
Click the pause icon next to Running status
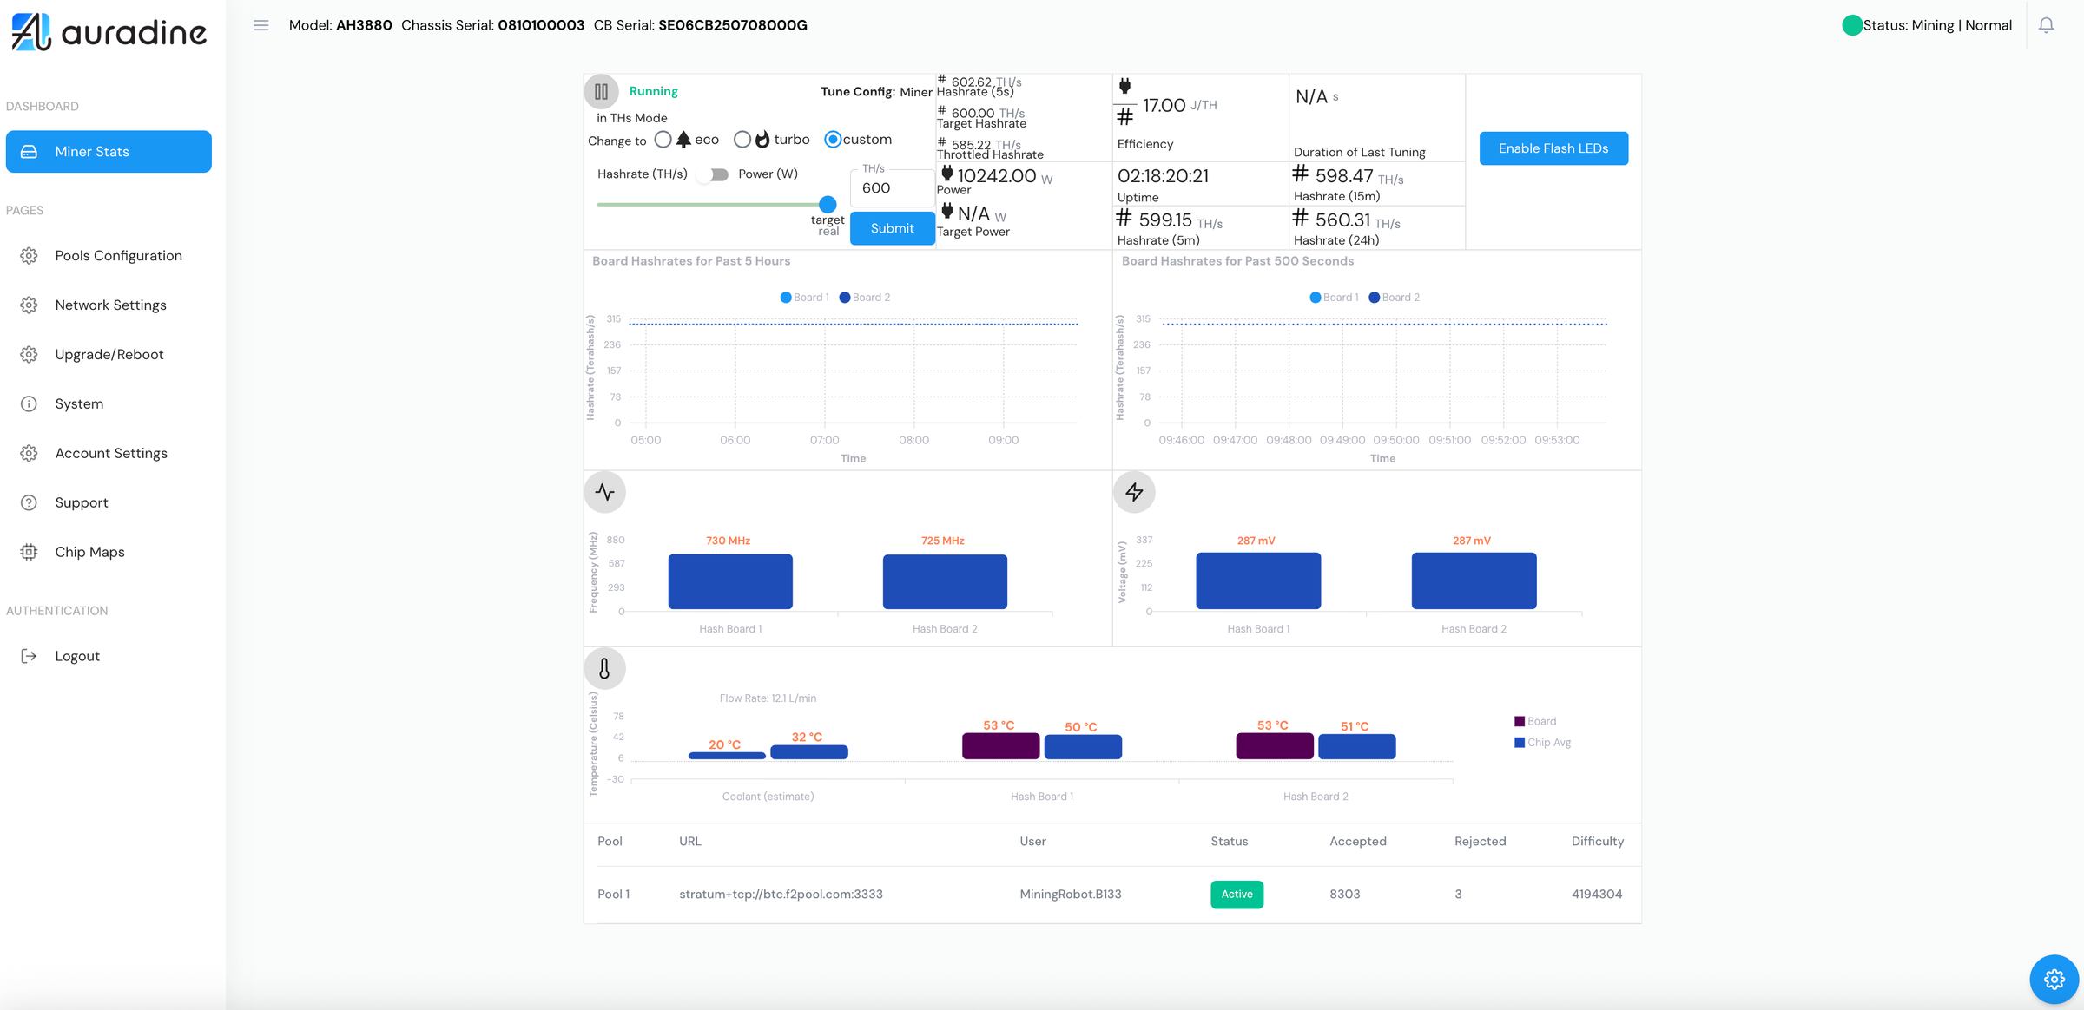601,90
